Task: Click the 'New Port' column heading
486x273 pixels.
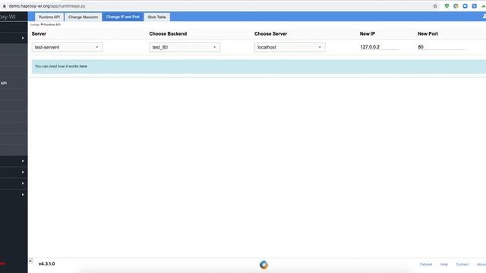Action: pos(428,33)
